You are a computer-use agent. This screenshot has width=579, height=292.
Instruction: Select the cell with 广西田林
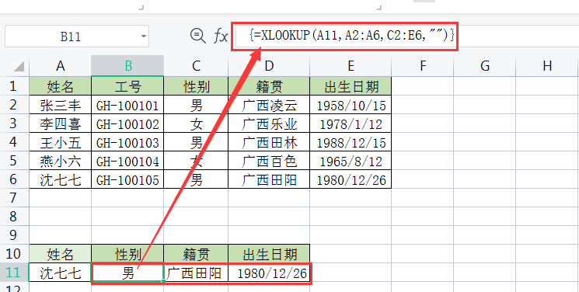269,142
